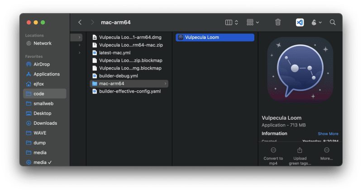Image resolution: width=362 pixels, height=192 pixels.
Task: Click the mac-arm64 window title
Action: point(116,22)
